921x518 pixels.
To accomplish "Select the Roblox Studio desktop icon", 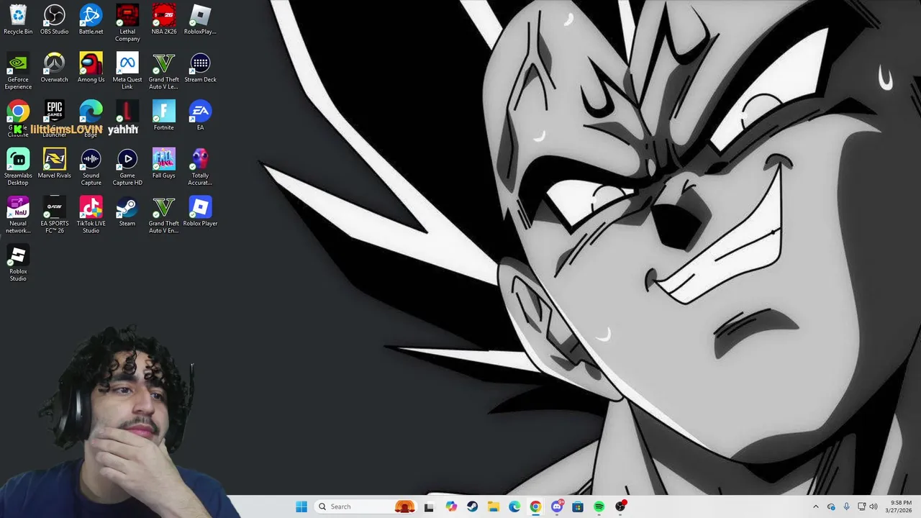I will pos(18,263).
